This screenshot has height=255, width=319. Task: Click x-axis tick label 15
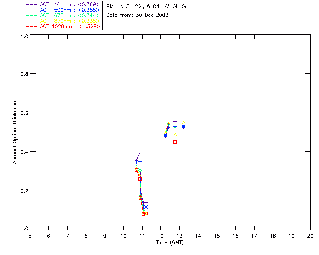click(217, 236)
